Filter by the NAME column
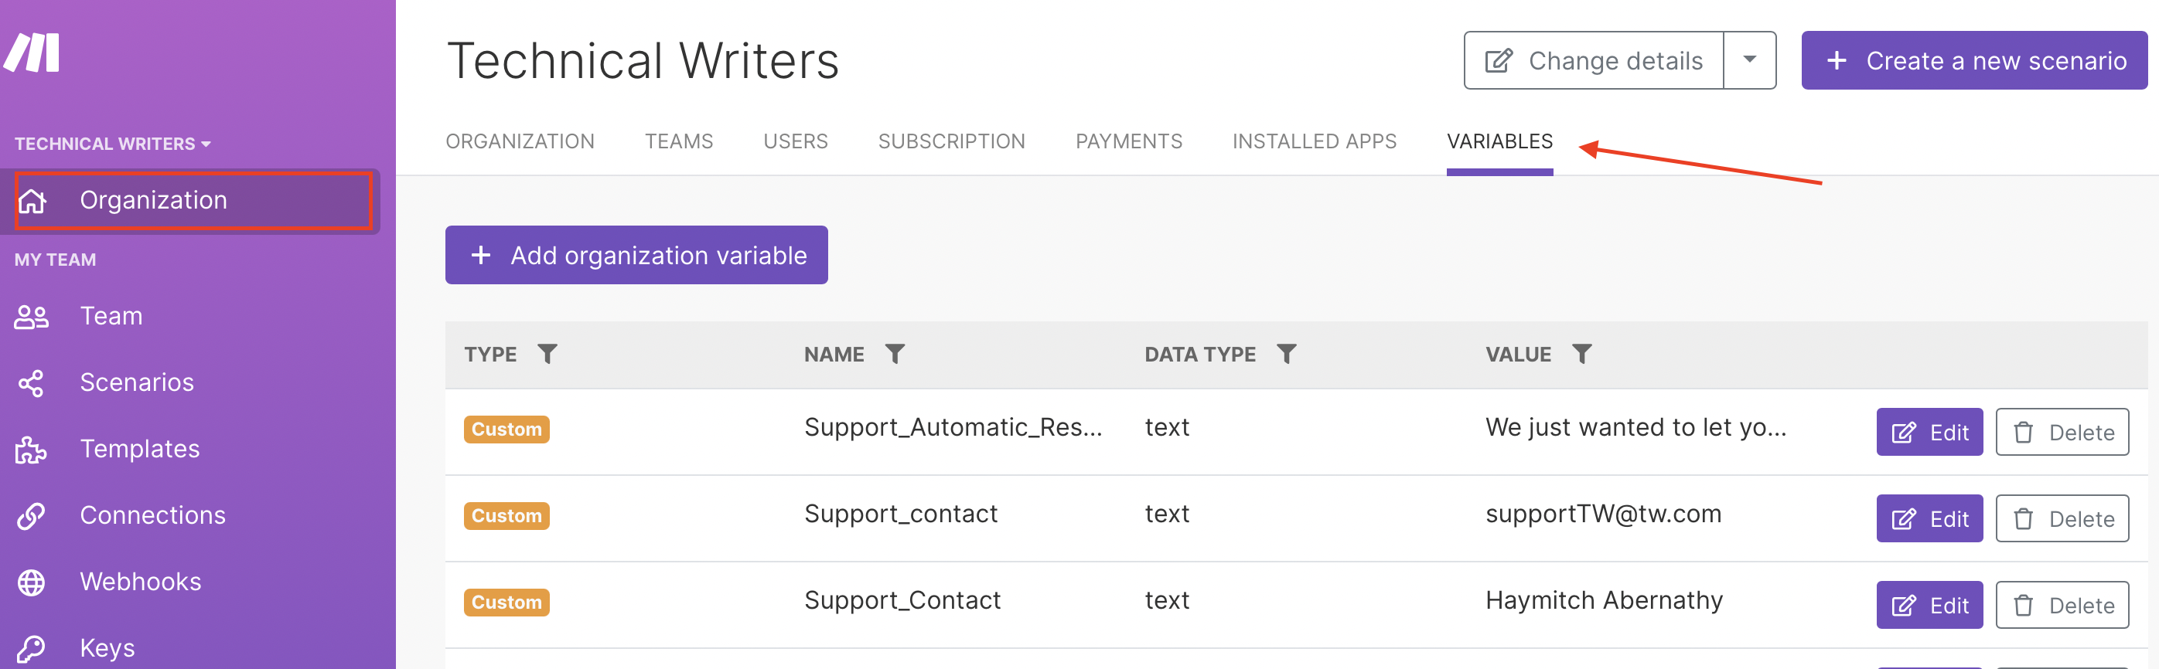This screenshot has height=669, width=2159. (894, 354)
